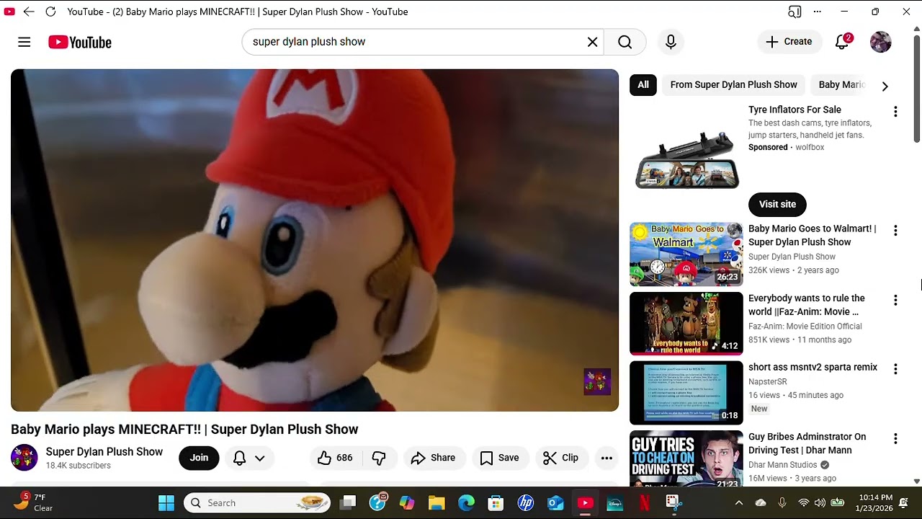Screen dimensions: 922x519
Task: Go back with the browser back arrow
Action: [x=29, y=12]
